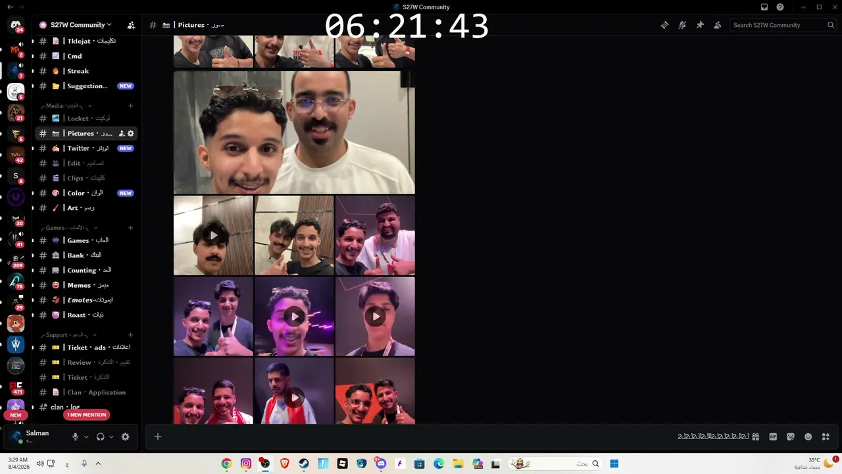Switch to the Tklejat channel

tap(86, 41)
